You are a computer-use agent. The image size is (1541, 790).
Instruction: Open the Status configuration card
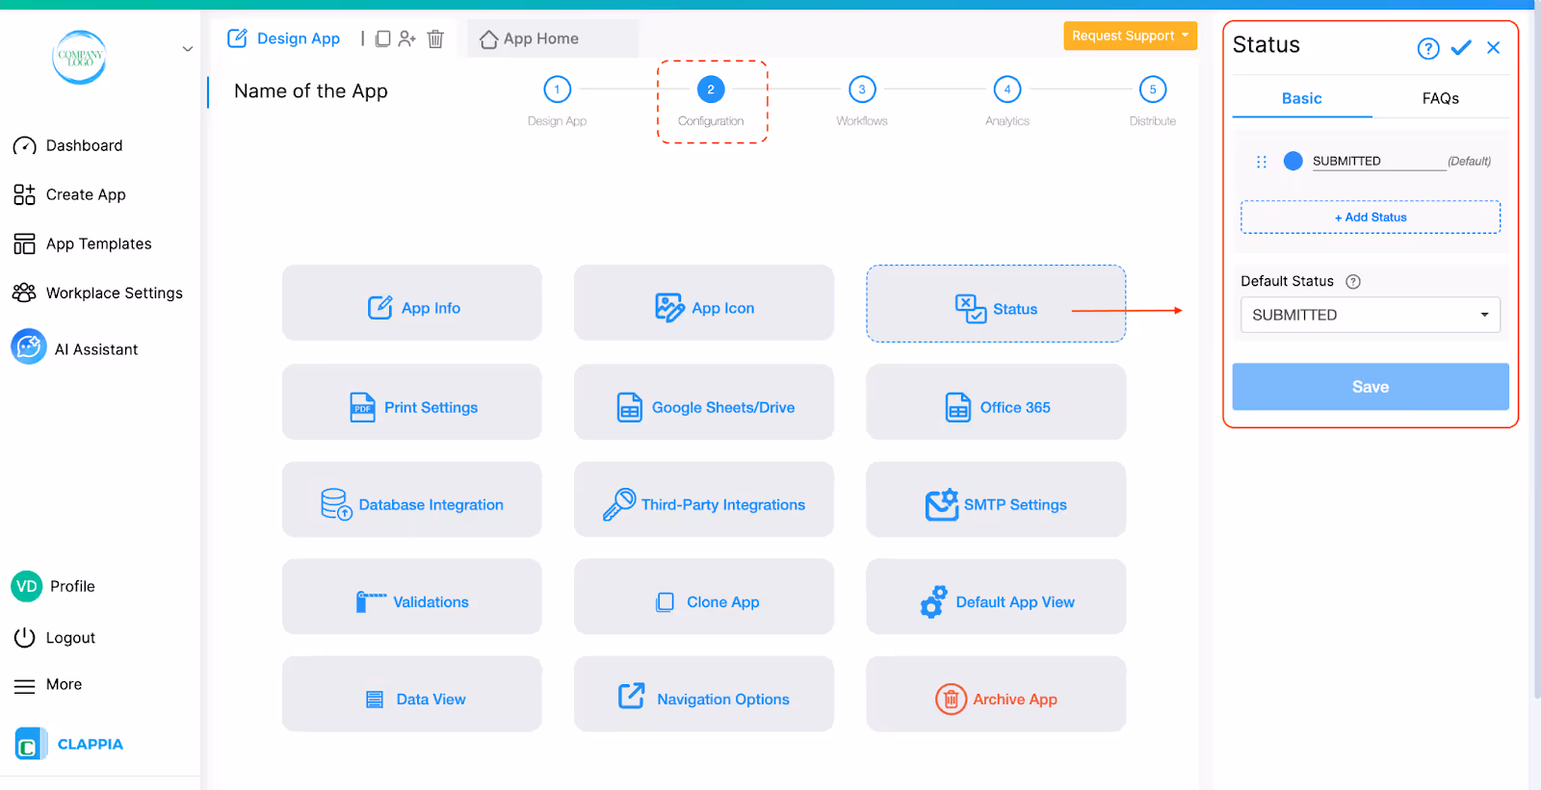[996, 304]
